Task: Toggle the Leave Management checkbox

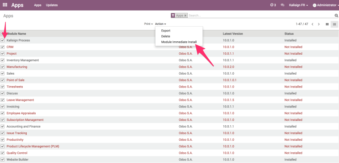Action: click(3, 100)
